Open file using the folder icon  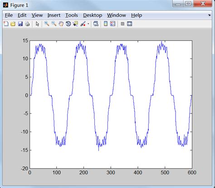(x=13, y=24)
